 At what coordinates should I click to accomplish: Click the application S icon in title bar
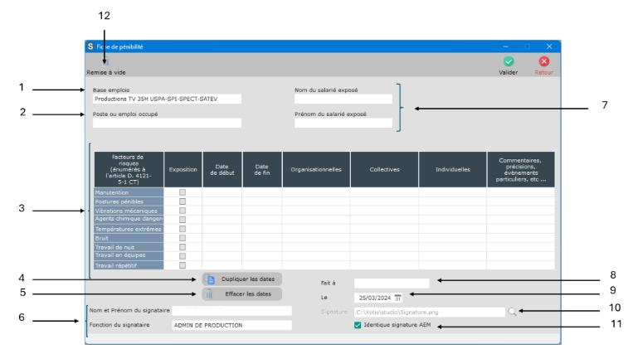(90, 46)
